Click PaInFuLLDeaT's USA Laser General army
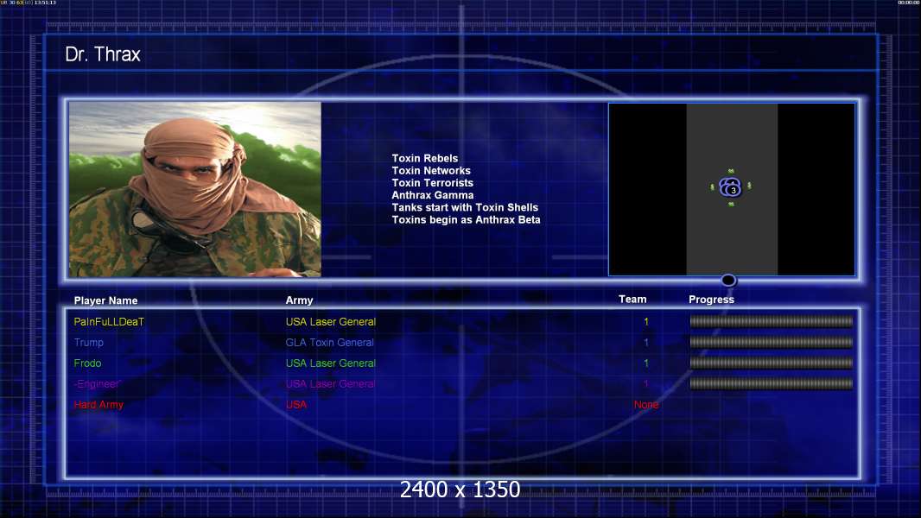 [331, 321]
